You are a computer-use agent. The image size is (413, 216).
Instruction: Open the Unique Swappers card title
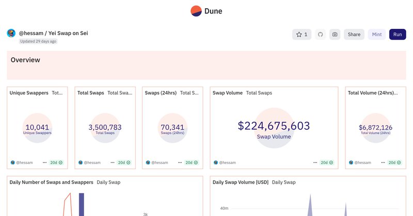pos(29,93)
